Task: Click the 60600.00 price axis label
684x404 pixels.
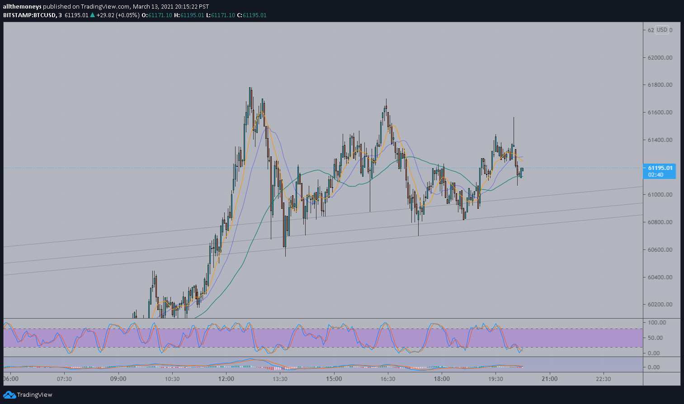Action: click(x=660, y=250)
